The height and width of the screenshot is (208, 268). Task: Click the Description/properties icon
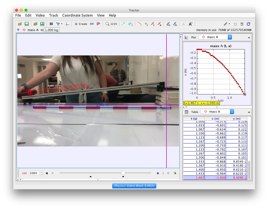tap(242, 24)
